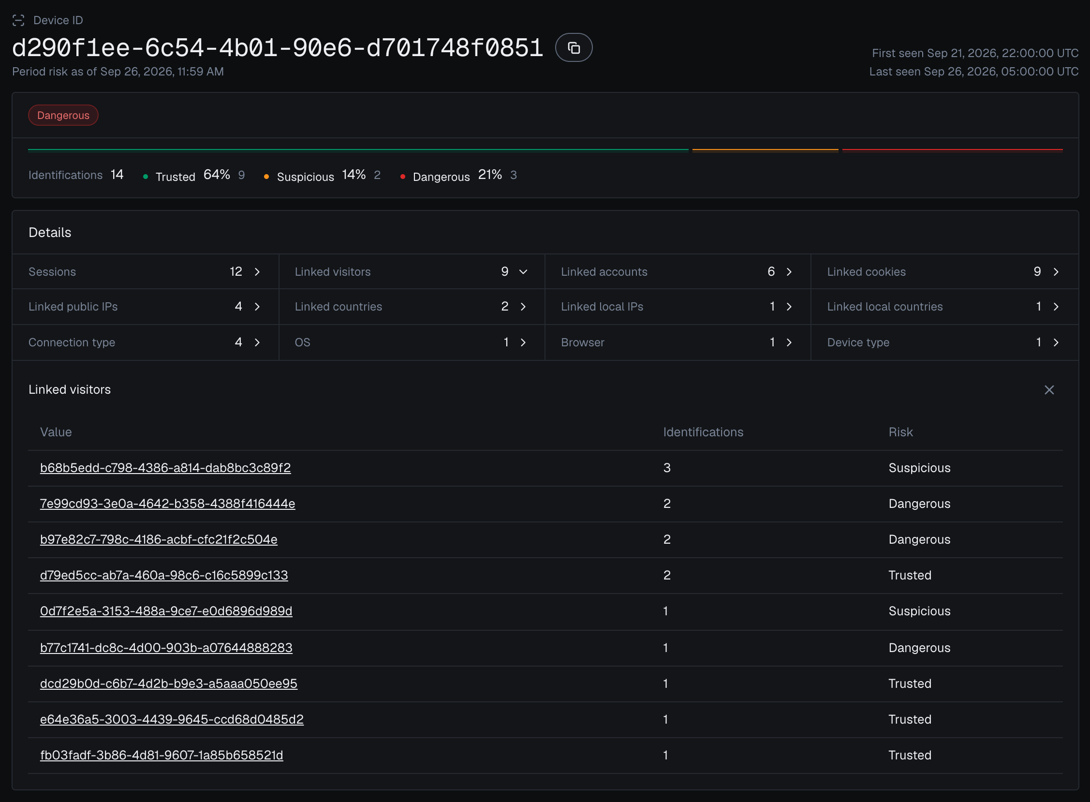
Task: Expand the OS detail row
Action: 412,342
